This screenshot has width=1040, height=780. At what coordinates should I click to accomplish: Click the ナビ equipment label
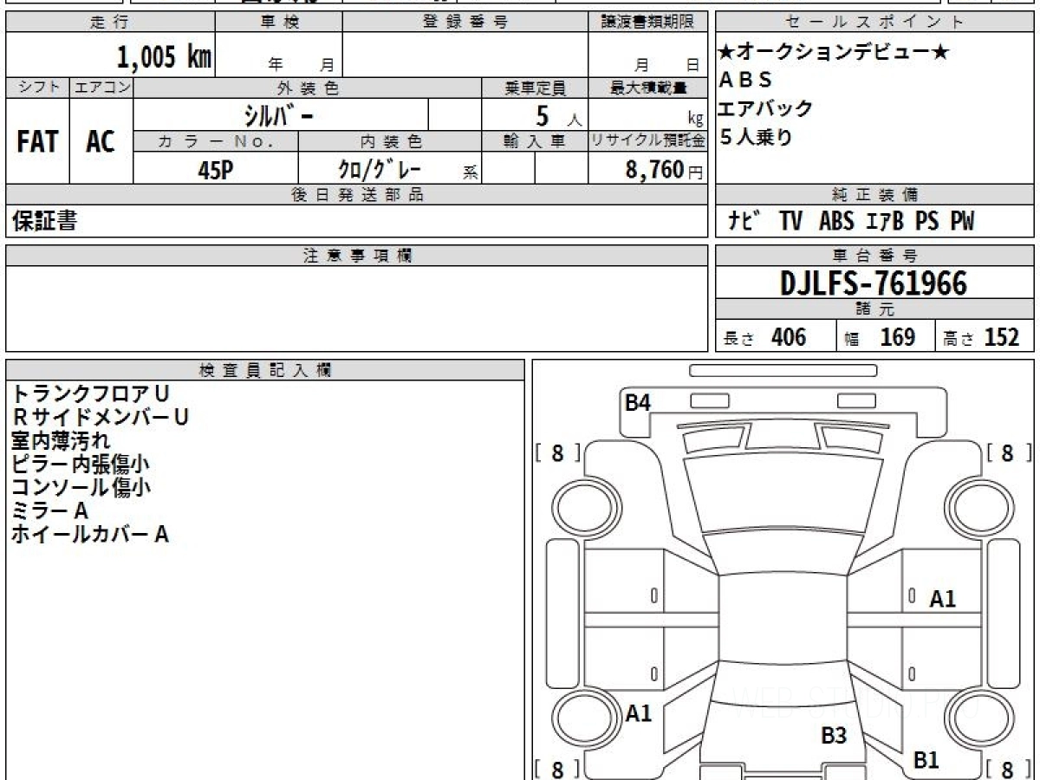click(744, 221)
